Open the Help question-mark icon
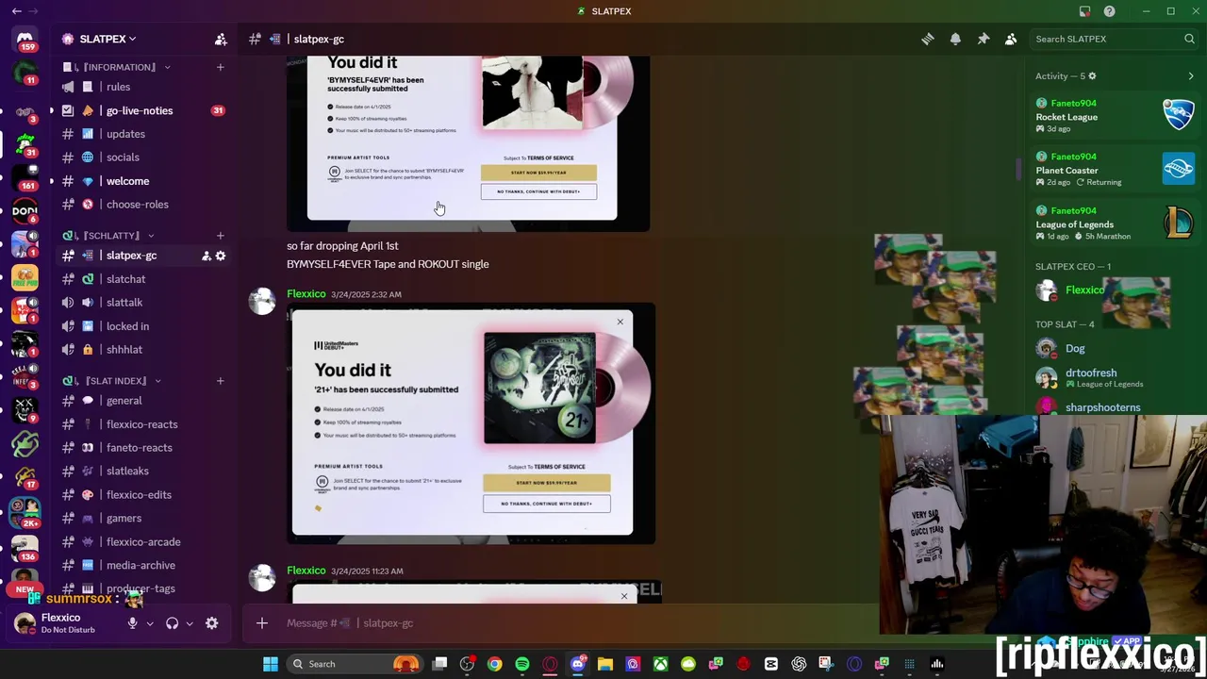This screenshot has width=1207, height=679. coord(1109,11)
